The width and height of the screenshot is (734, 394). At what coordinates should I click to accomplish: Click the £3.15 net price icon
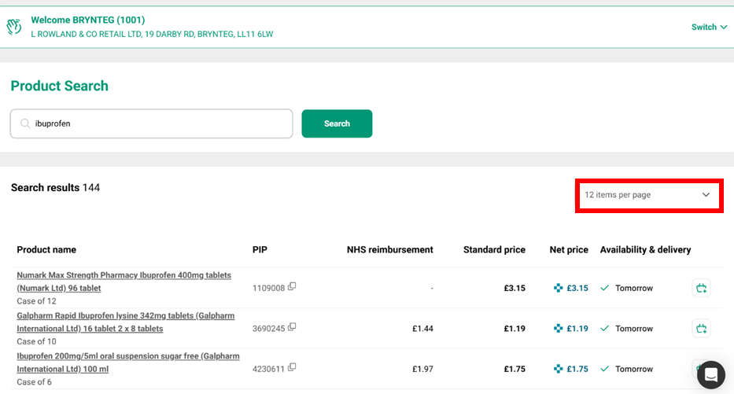(x=559, y=288)
